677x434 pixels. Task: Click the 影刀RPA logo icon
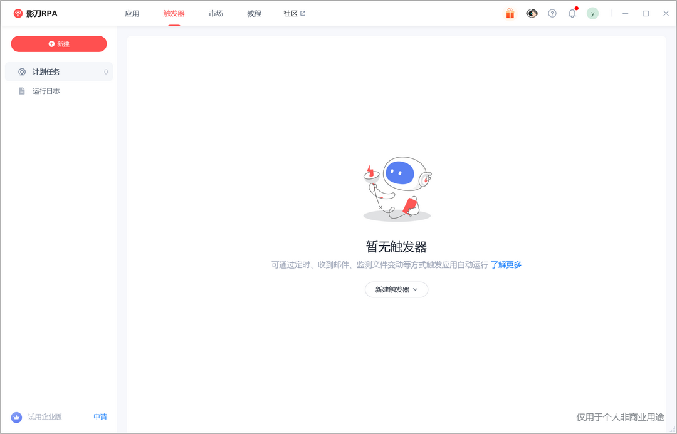pyautogui.click(x=18, y=13)
